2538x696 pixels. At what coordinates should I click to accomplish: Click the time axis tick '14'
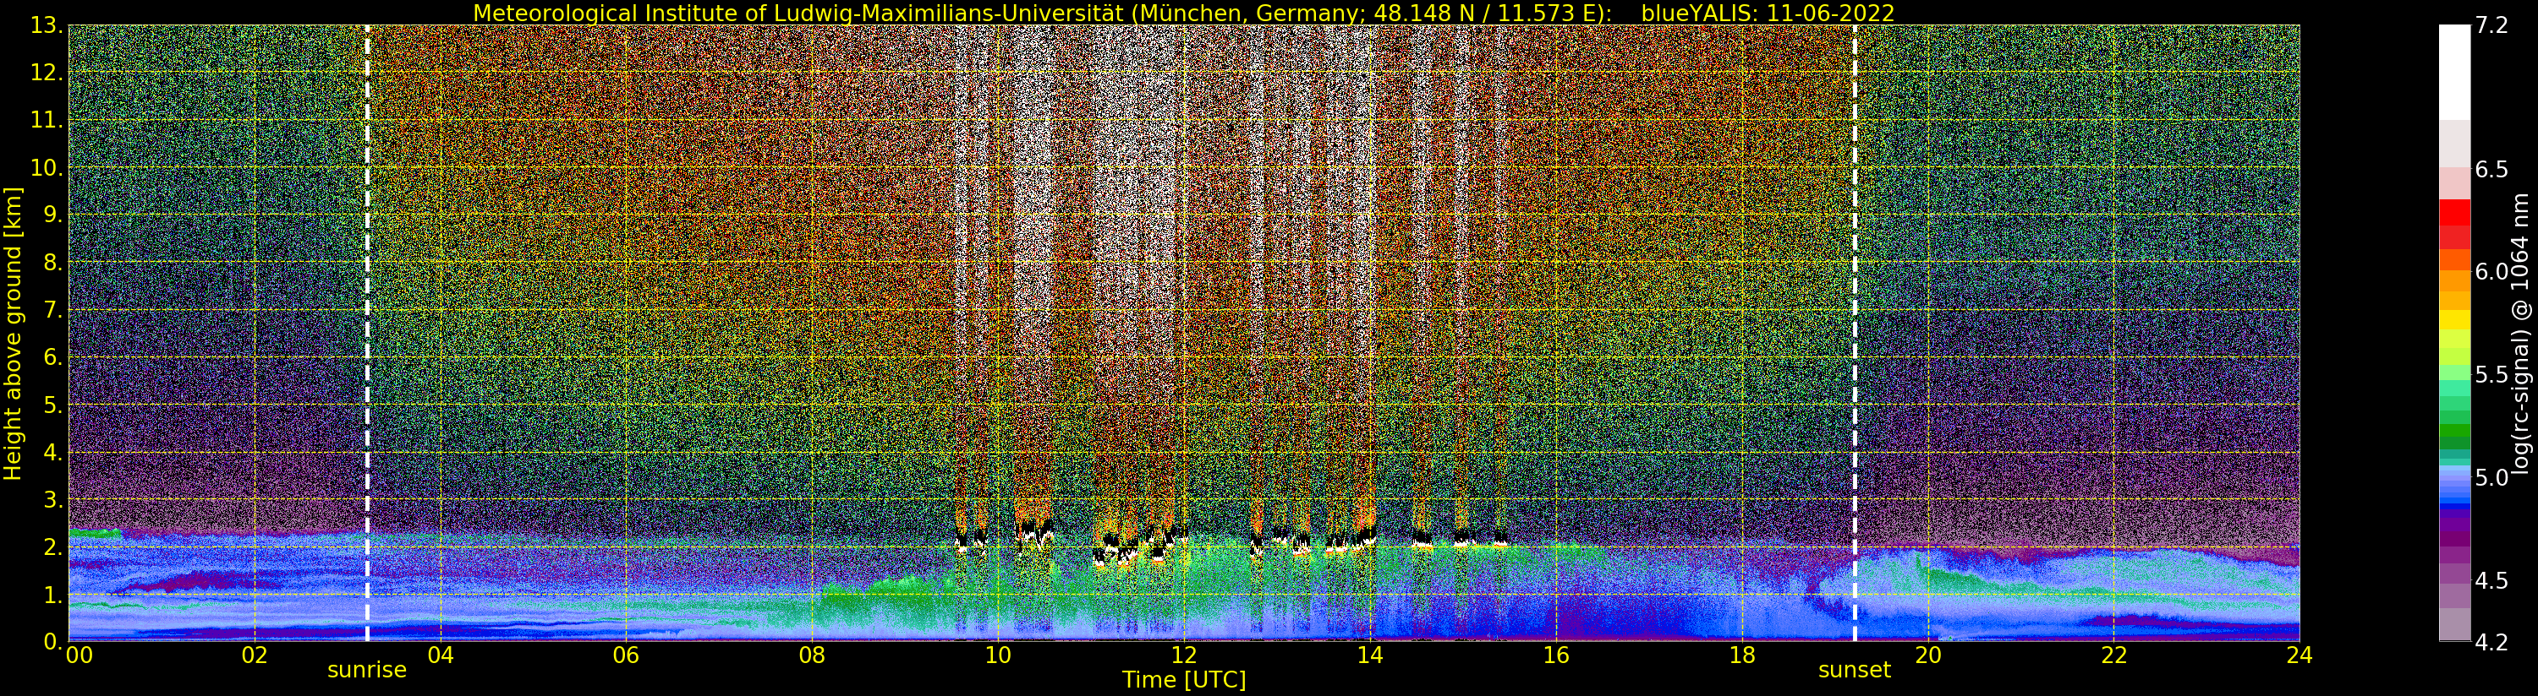tap(1369, 655)
